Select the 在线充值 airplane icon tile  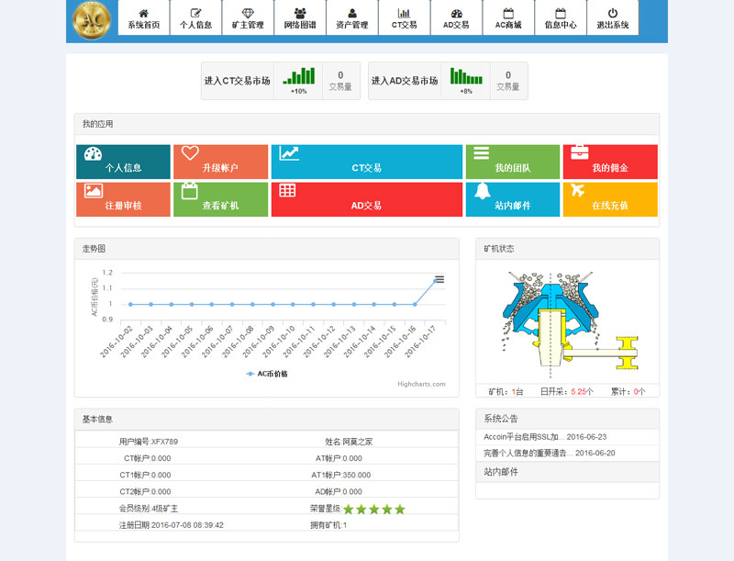pos(578,190)
